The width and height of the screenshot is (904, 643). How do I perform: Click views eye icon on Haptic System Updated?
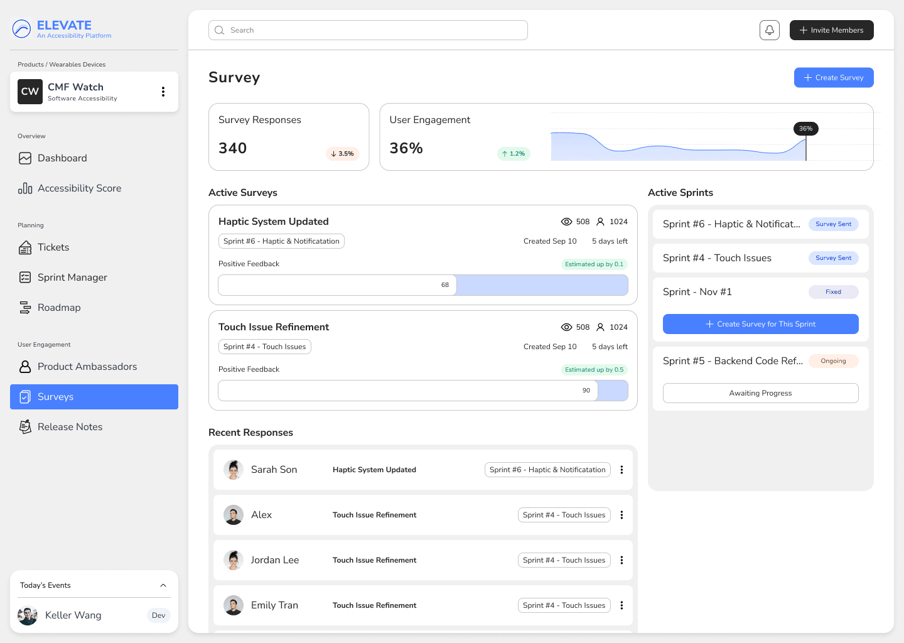(566, 222)
